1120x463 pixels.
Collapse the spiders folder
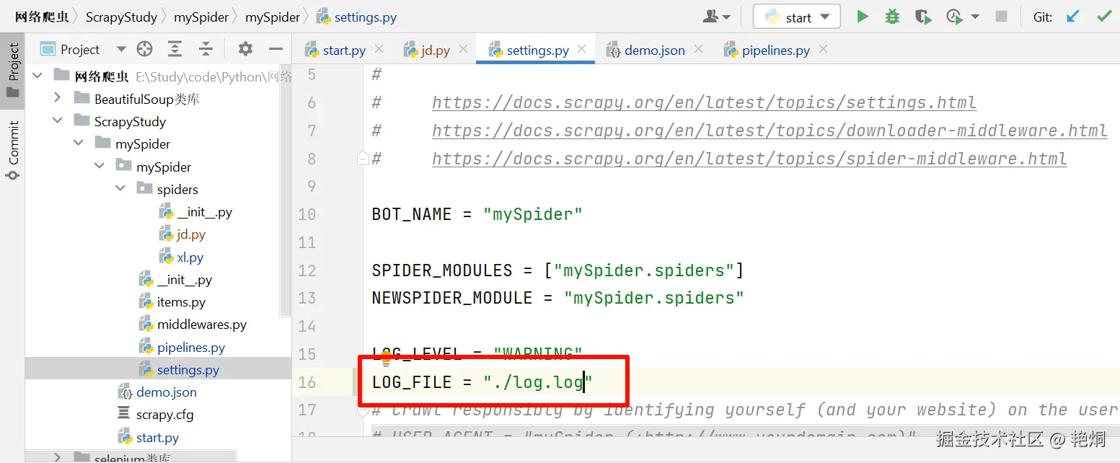[x=120, y=189]
